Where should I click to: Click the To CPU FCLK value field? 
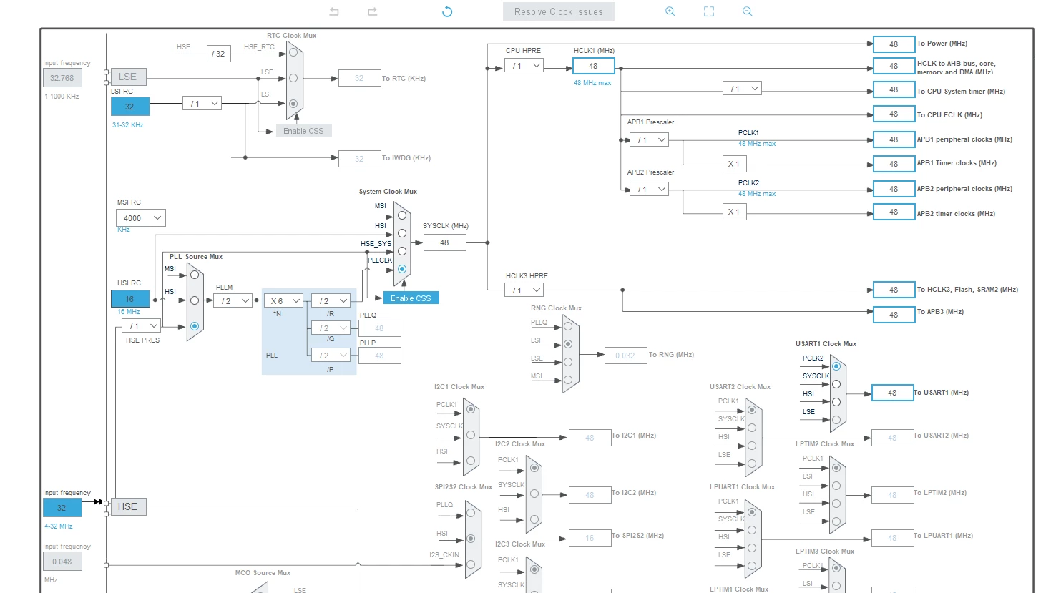point(894,114)
